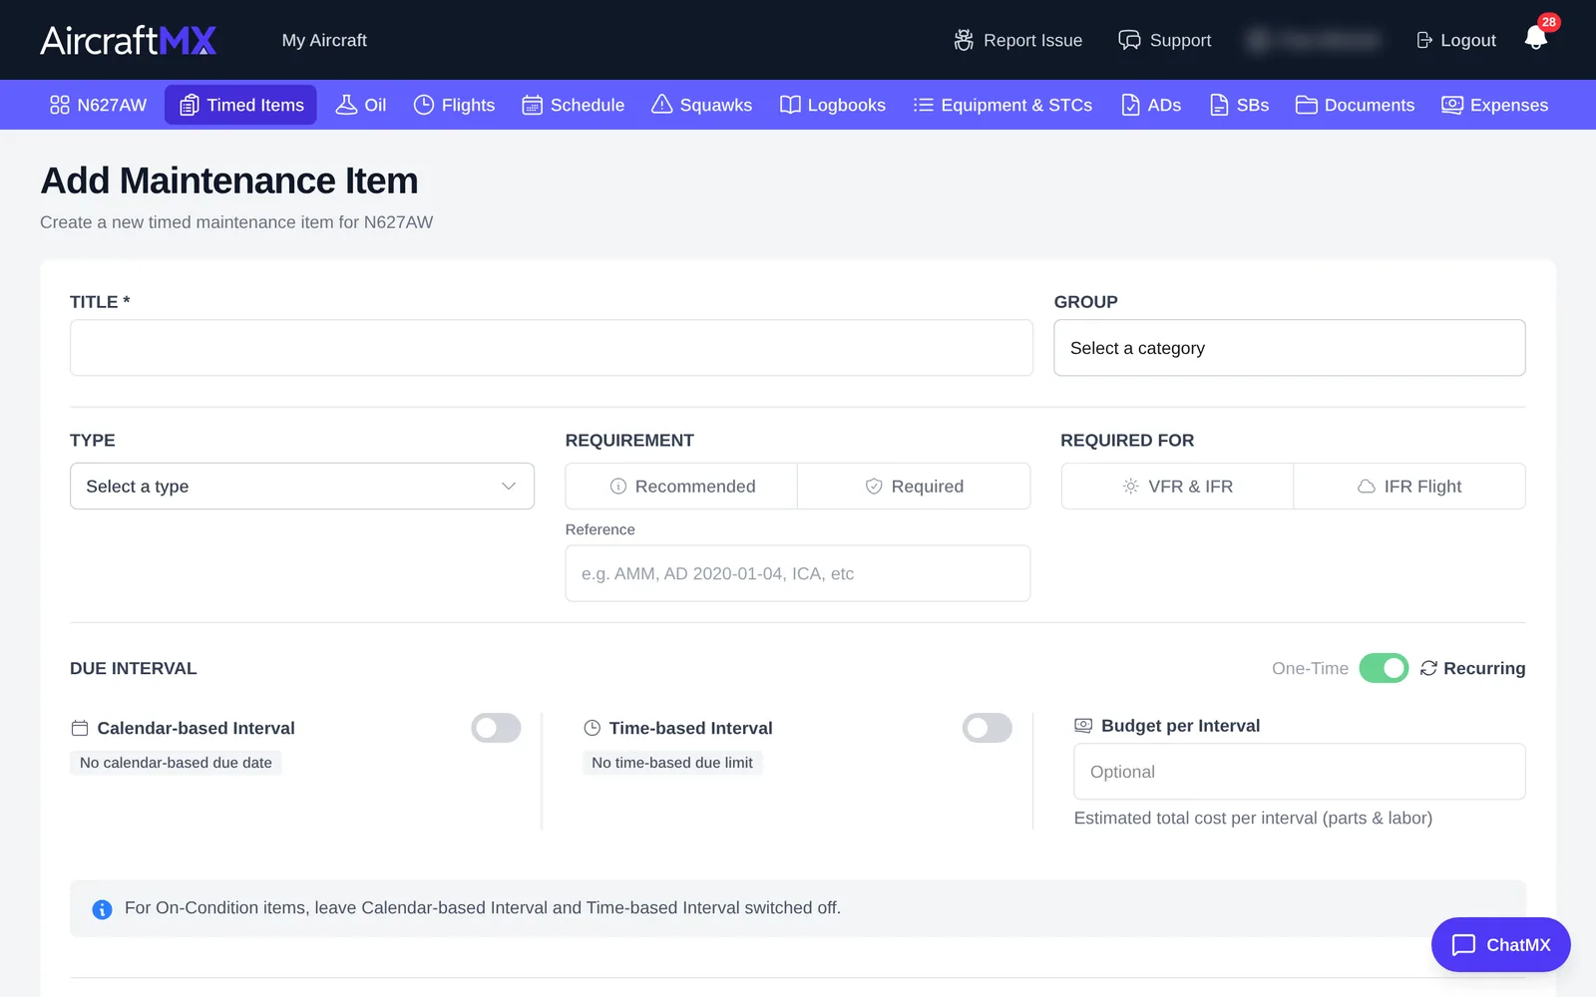
Task: Click into the Title field
Action: click(552, 348)
